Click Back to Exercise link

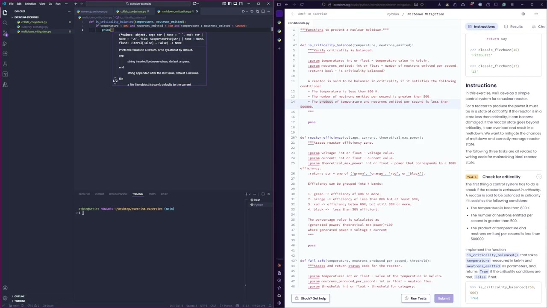[309, 14]
